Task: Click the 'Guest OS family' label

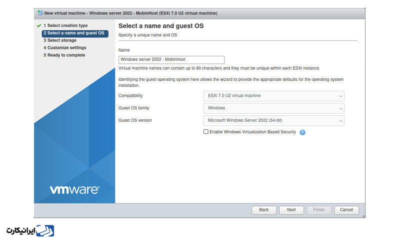Action: [133, 108]
